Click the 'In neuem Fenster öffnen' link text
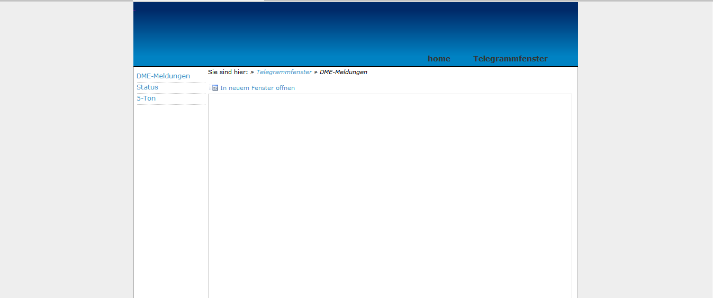The width and height of the screenshot is (713, 298). click(257, 88)
